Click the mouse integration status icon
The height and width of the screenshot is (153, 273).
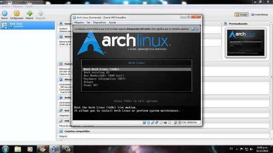(x=175, y=122)
